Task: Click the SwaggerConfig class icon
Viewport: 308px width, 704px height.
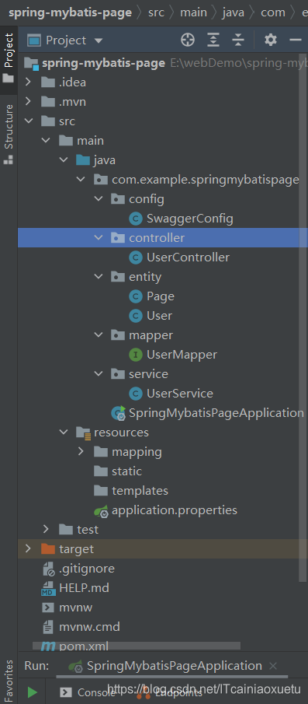Action: tap(135, 219)
